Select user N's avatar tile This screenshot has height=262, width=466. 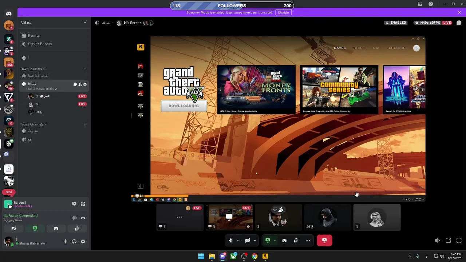pyautogui.click(x=377, y=217)
